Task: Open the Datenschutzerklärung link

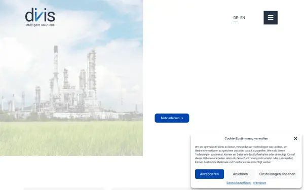Action: tap(239, 183)
